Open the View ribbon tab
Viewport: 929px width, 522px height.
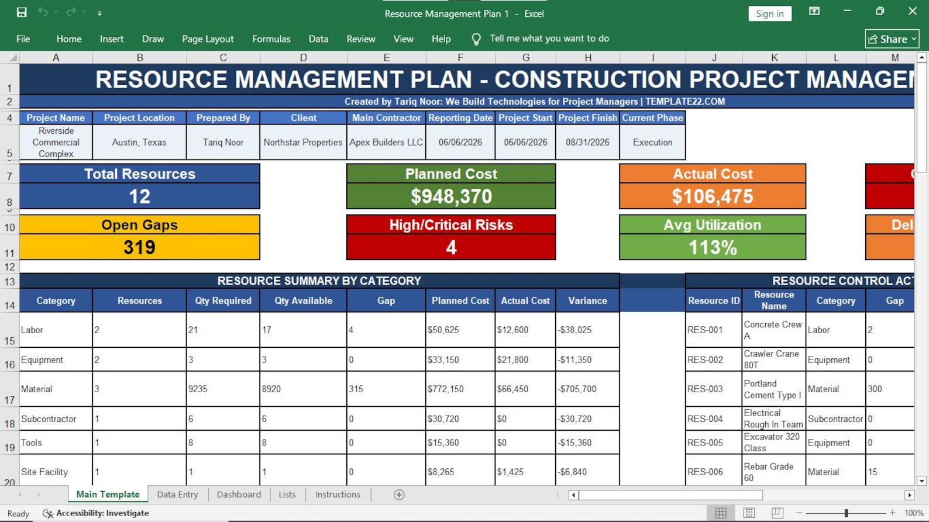point(403,39)
